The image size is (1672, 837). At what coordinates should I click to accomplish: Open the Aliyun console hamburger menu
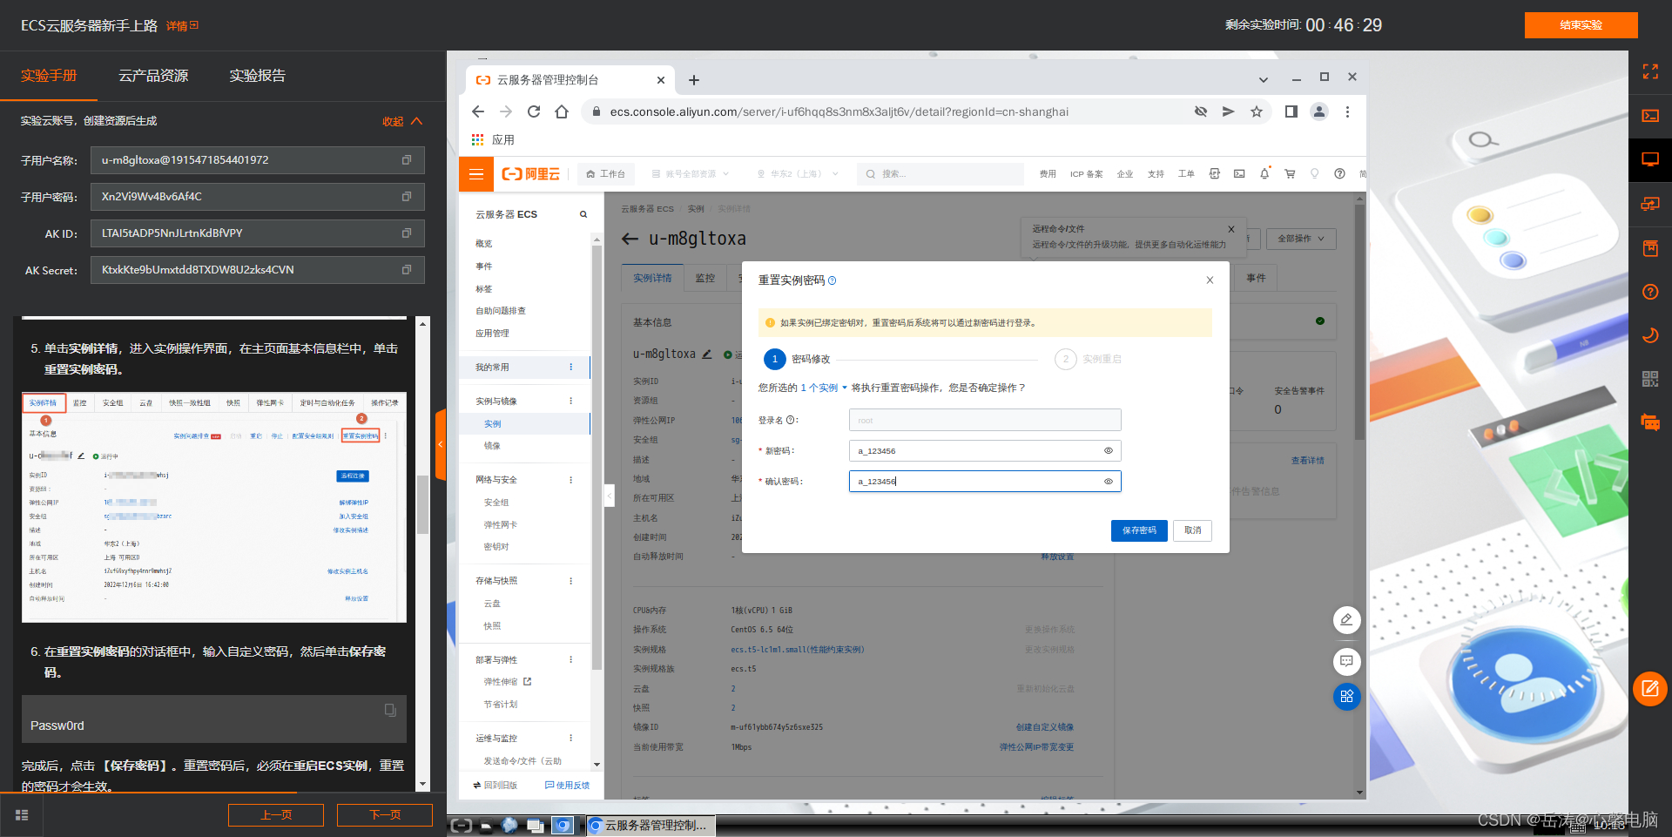tap(476, 174)
